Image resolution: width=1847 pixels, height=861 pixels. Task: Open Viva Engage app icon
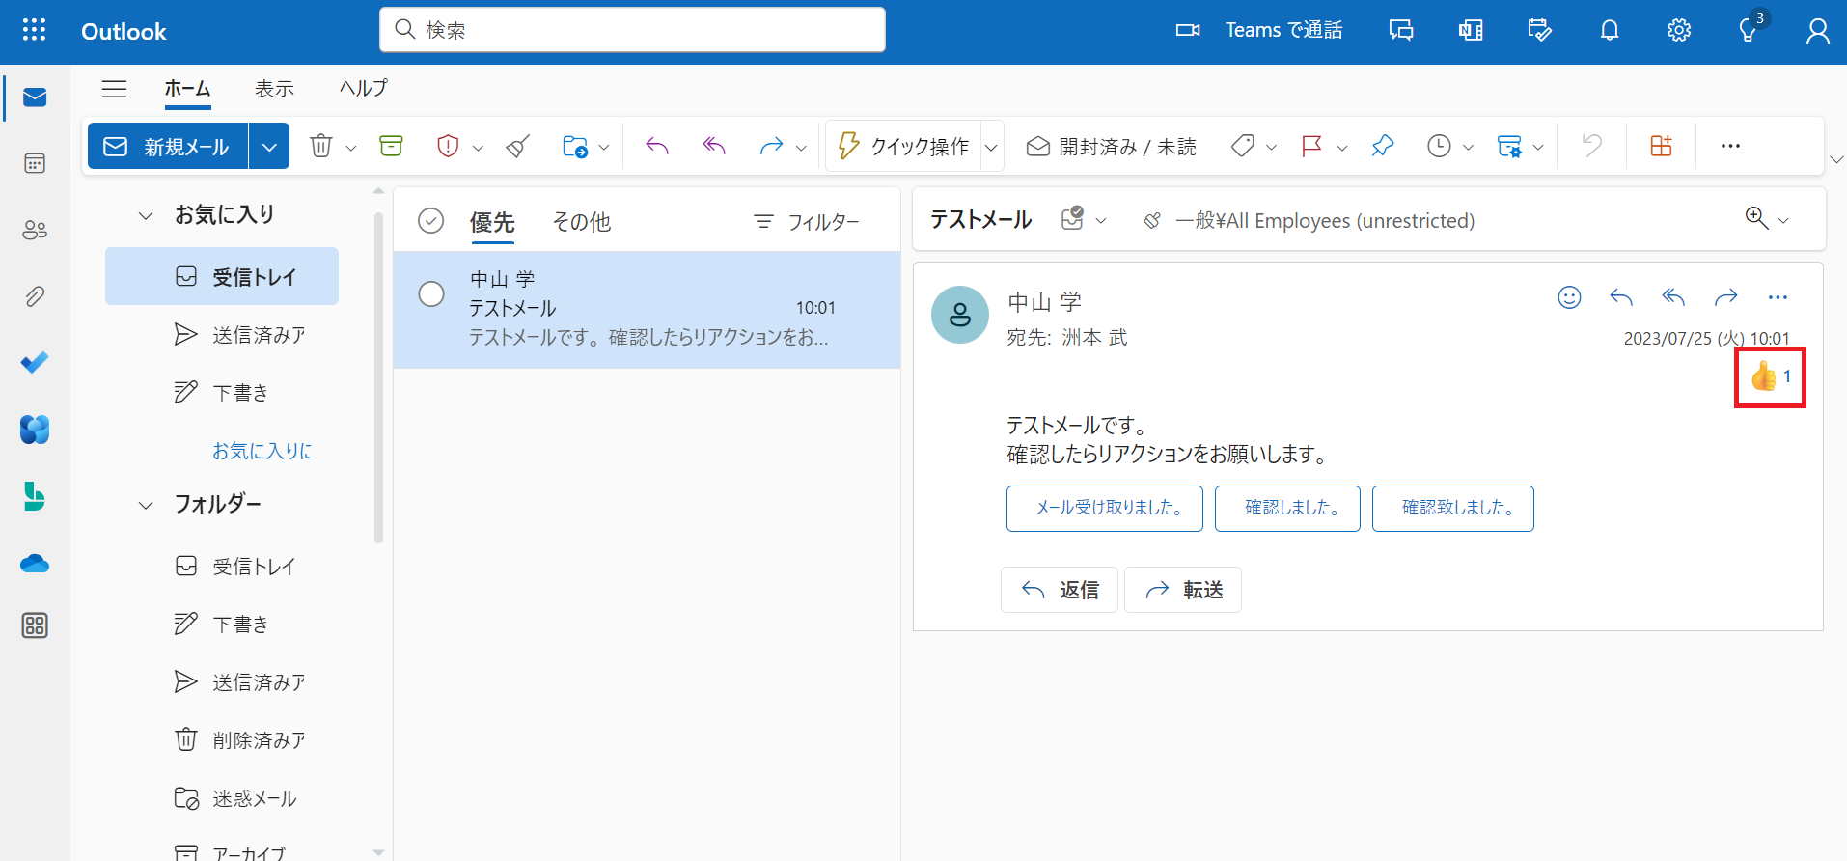pos(35,430)
